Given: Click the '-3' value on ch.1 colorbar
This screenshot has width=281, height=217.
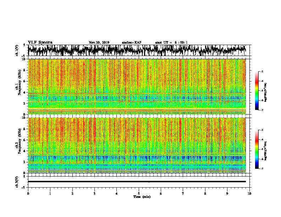Looking at the screenshot, I should (x=262, y=71).
